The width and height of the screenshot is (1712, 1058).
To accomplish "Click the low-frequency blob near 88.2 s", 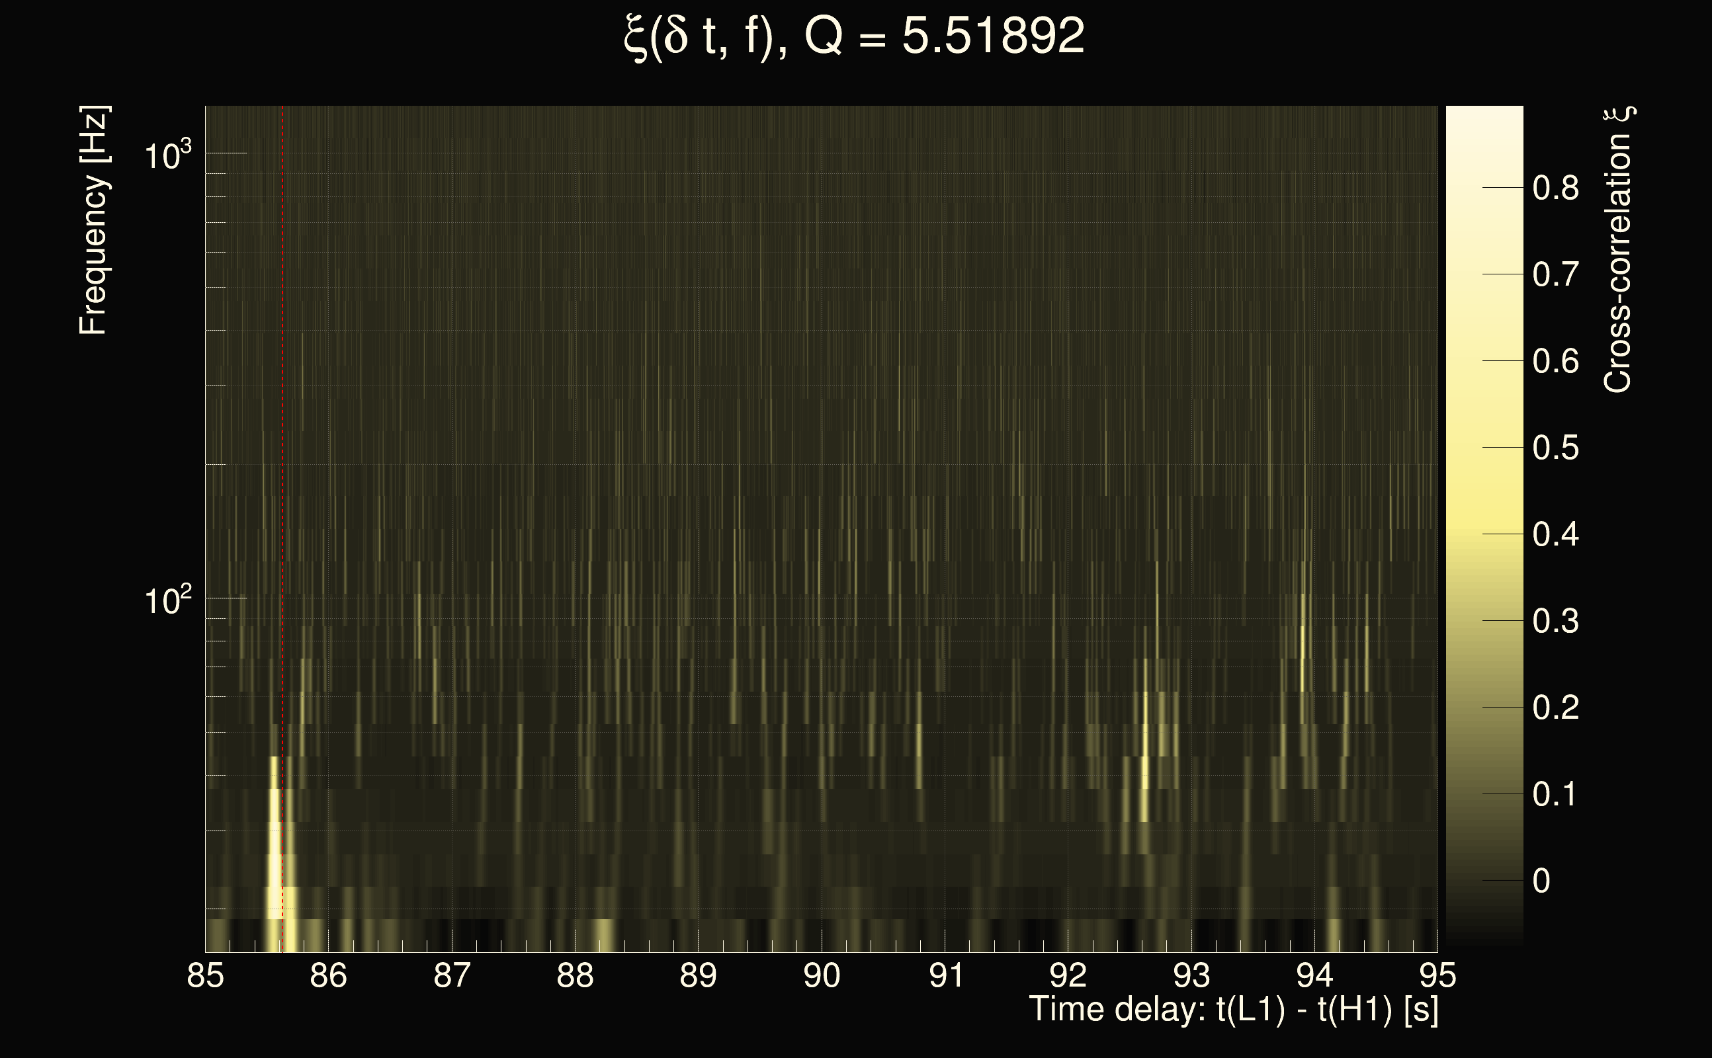I will [603, 934].
